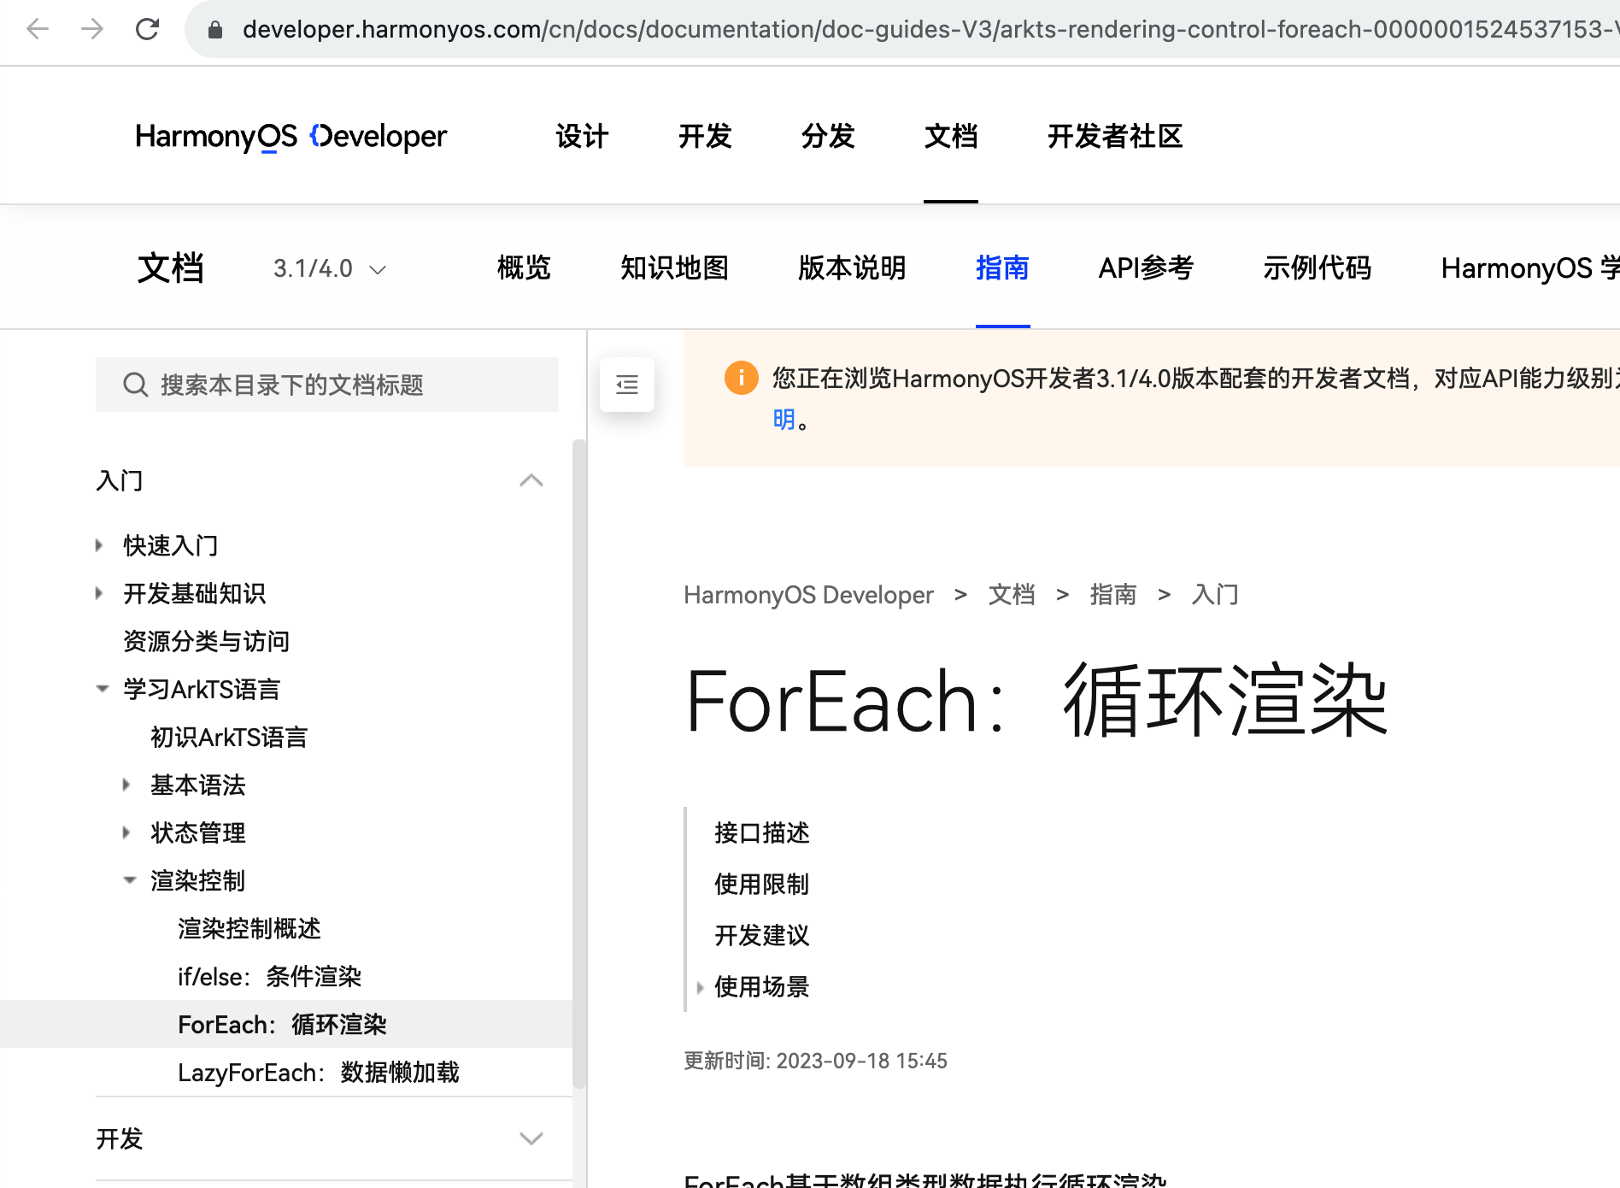Image resolution: width=1620 pixels, height=1188 pixels.
Task: Switch to the API参考 tab
Action: pos(1146,268)
